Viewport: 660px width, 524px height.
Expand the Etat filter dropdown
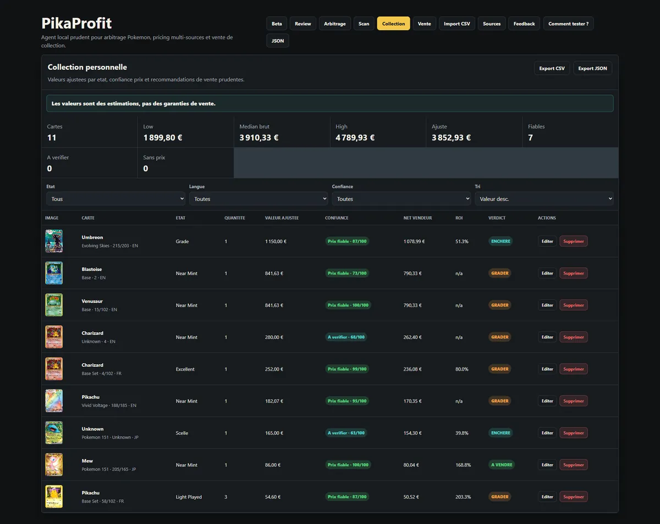click(116, 199)
